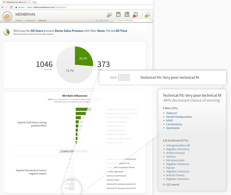The width and height of the screenshot is (231, 195).
Task: Select the Membrain for Demo browser tab
Action: click(16, 2)
